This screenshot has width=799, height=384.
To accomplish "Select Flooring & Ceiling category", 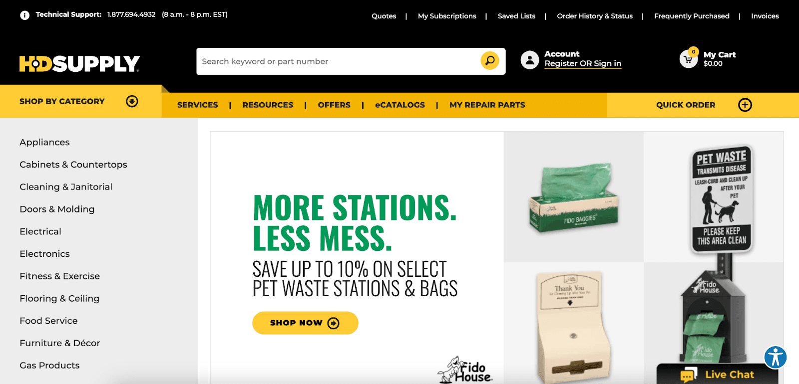I will (x=59, y=298).
